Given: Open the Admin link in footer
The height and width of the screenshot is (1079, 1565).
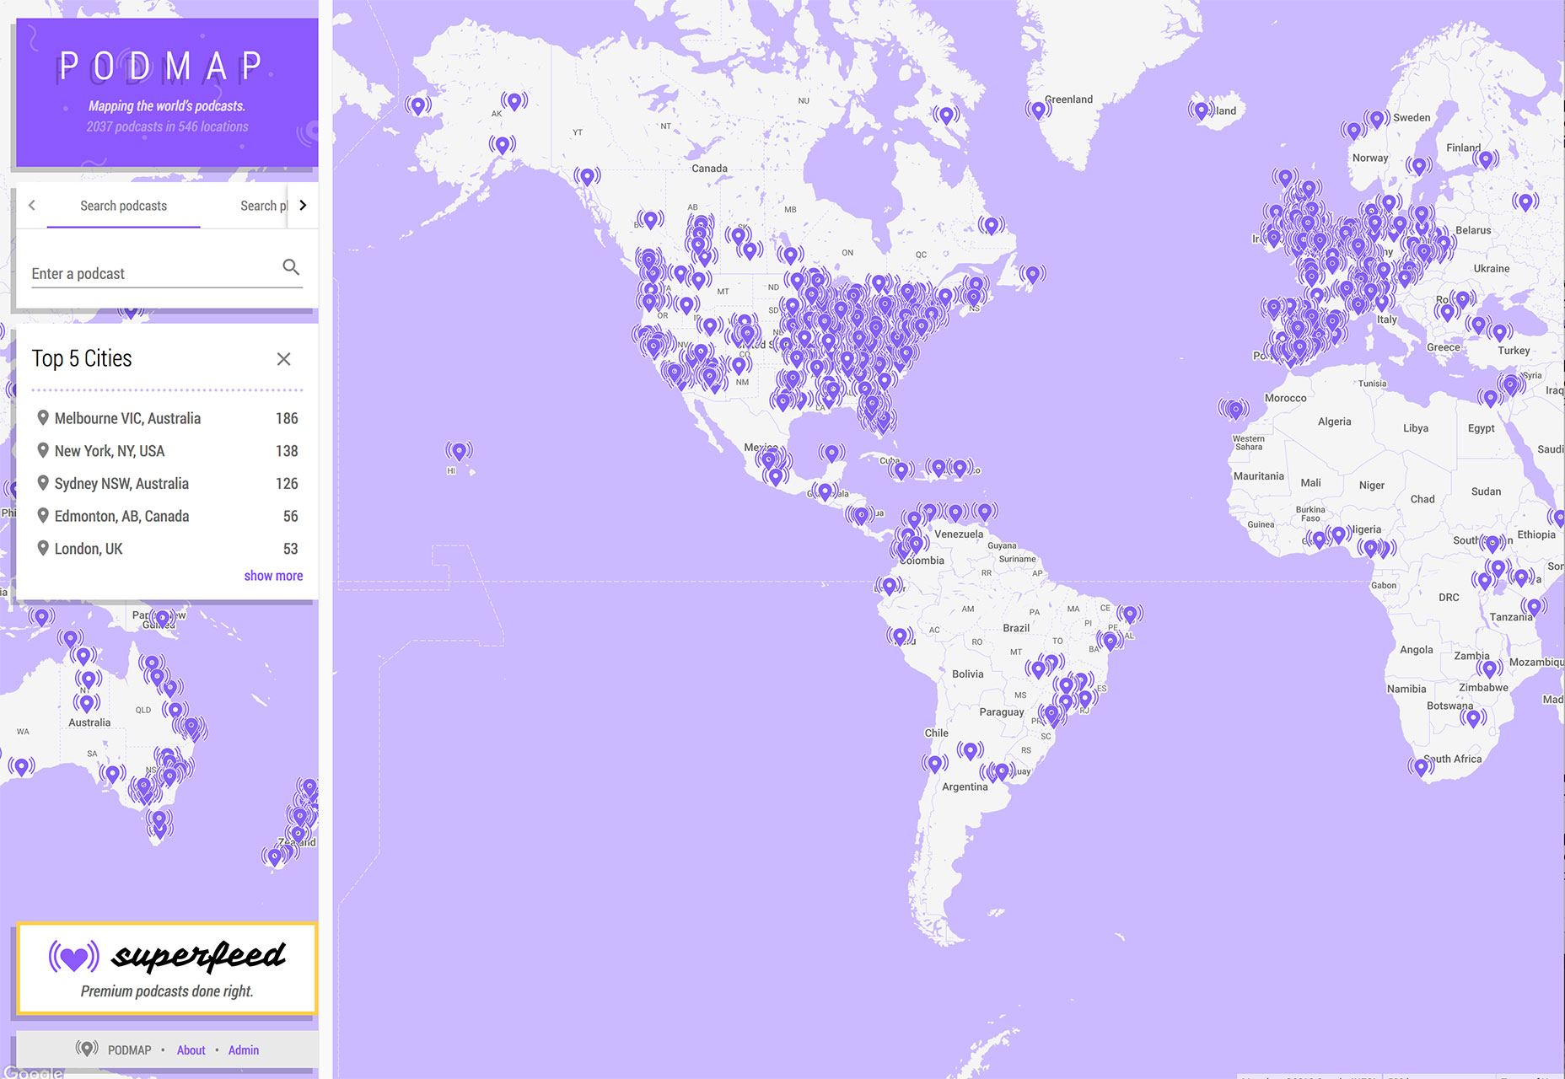Looking at the screenshot, I should (x=244, y=1050).
